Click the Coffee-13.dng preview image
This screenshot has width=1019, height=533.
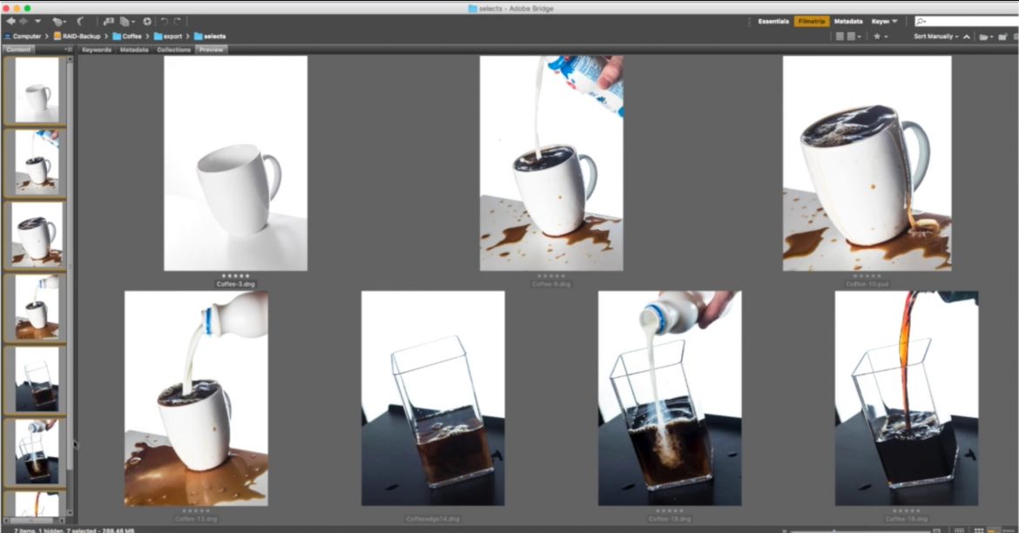pyautogui.click(x=196, y=399)
